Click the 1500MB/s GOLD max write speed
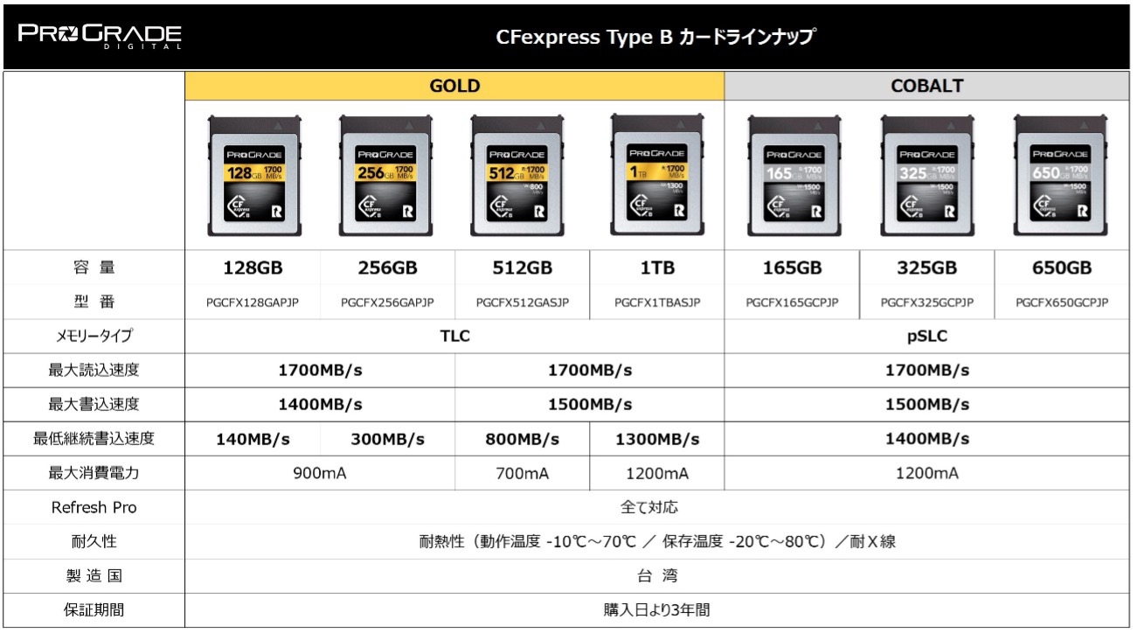 tap(590, 405)
